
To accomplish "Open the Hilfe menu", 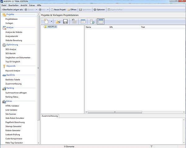I will [x=39, y=5].
